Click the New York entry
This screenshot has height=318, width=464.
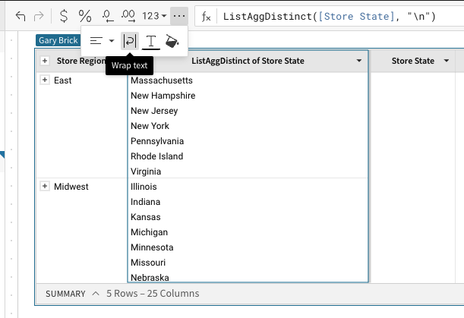point(150,126)
